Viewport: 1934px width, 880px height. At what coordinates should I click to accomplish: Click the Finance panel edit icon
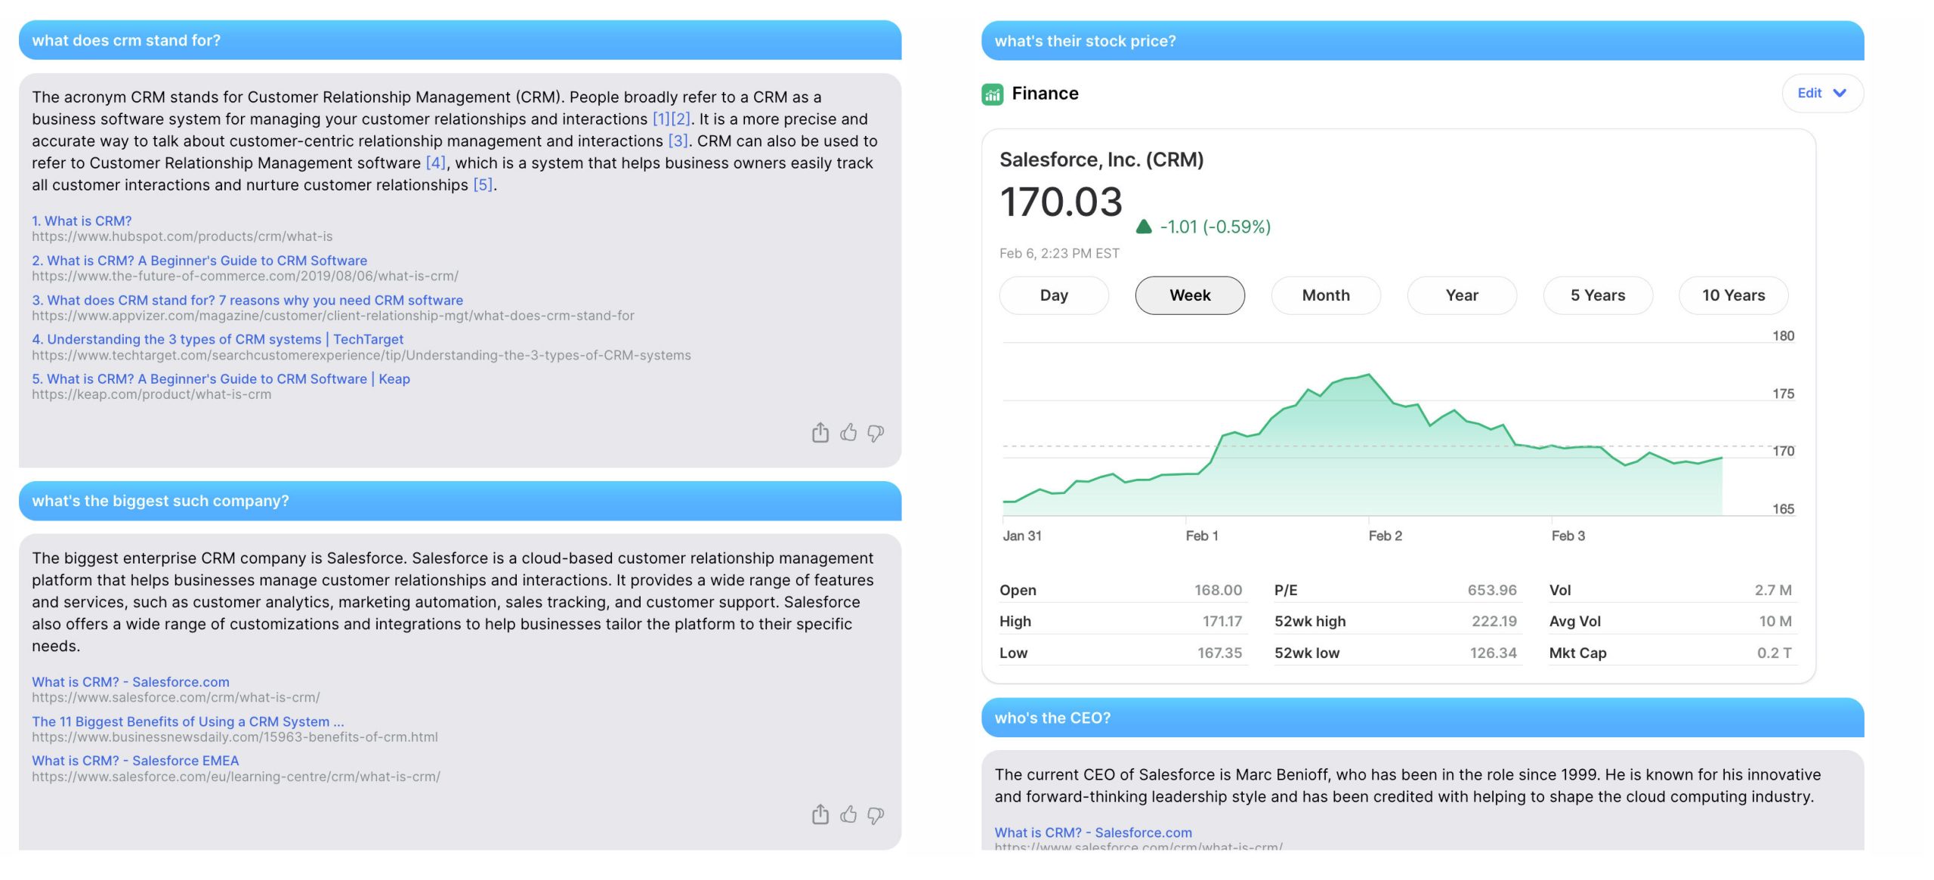pyautogui.click(x=1819, y=92)
